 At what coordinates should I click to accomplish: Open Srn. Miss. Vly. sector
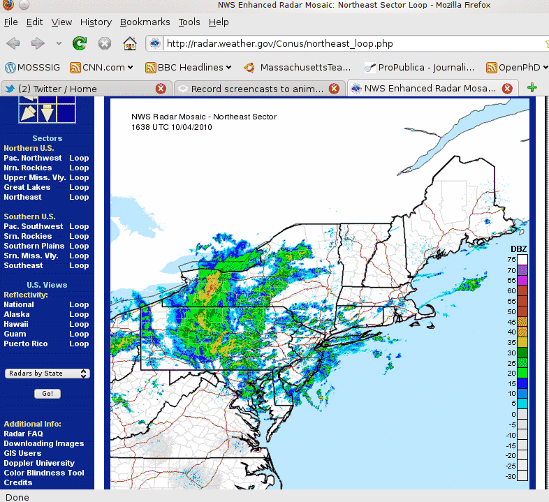click(x=31, y=256)
